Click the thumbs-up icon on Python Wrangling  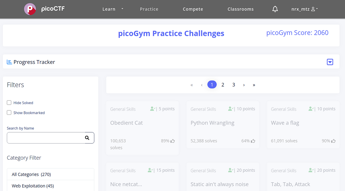click(252, 141)
